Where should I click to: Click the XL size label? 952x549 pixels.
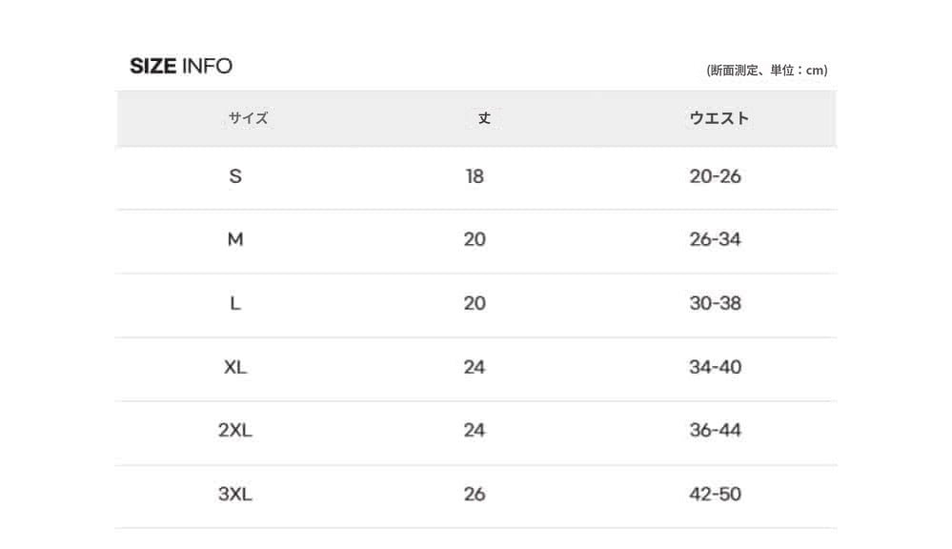(x=235, y=367)
